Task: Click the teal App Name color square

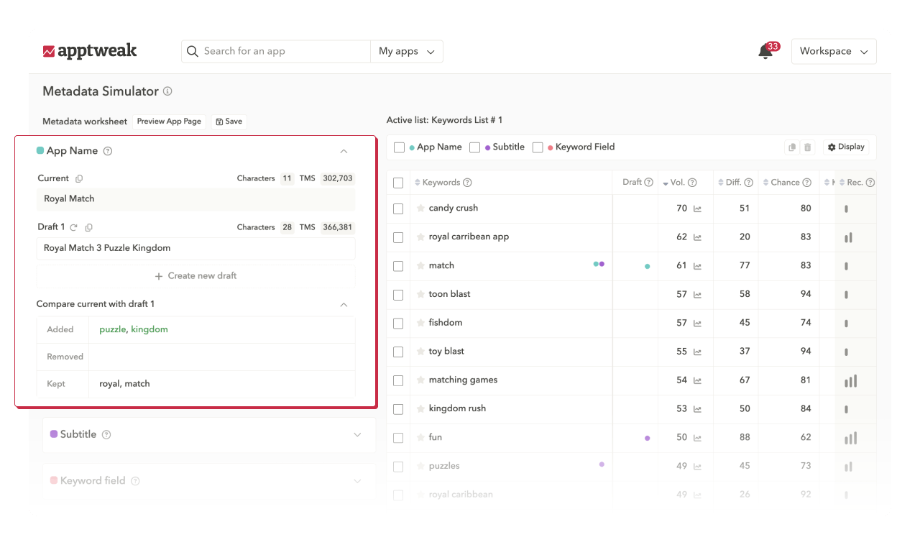Action: coord(40,151)
